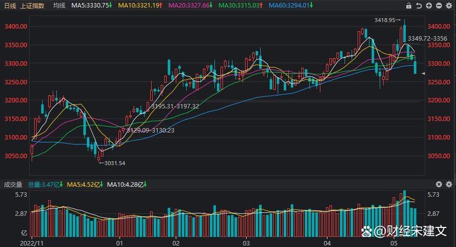Select the 日线 period label

click(x=10, y=5)
